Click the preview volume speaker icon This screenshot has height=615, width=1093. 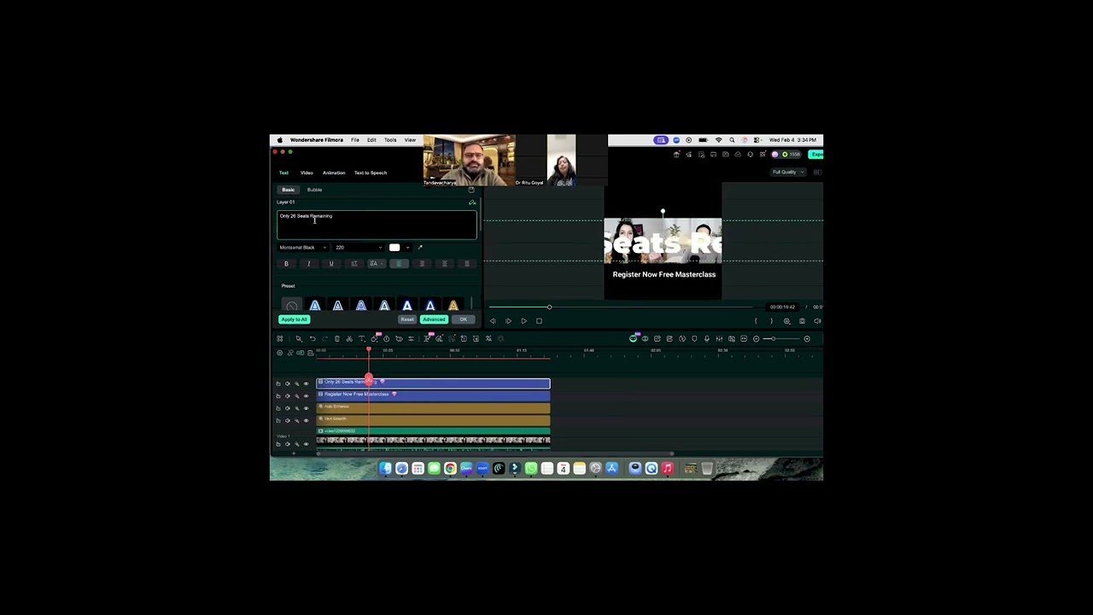817,321
